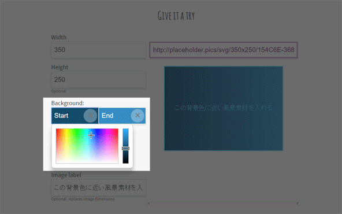Select the Start background color tab
Viewport: 342px width, 214px height.
click(x=75, y=116)
